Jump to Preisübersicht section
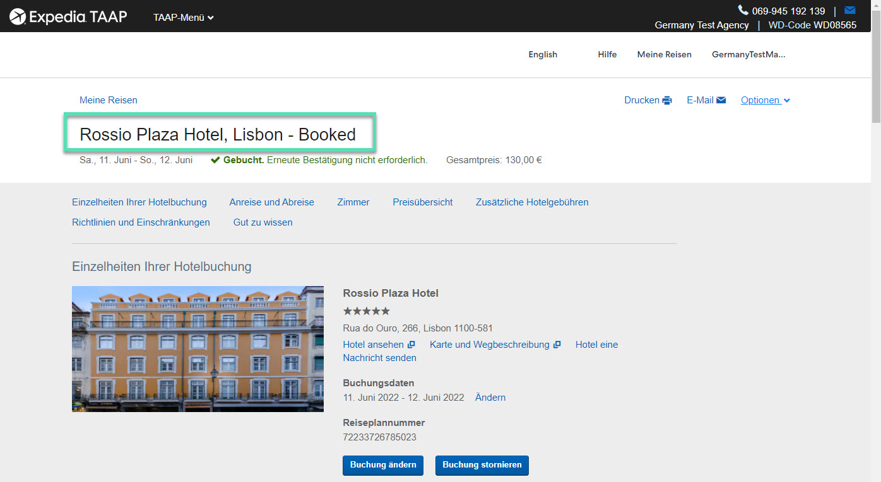The width and height of the screenshot is (881, 482). pos(423,202)
